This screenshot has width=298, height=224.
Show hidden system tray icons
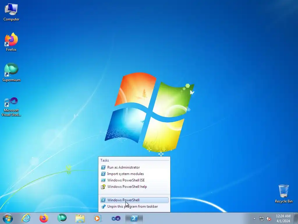(254, 218)
